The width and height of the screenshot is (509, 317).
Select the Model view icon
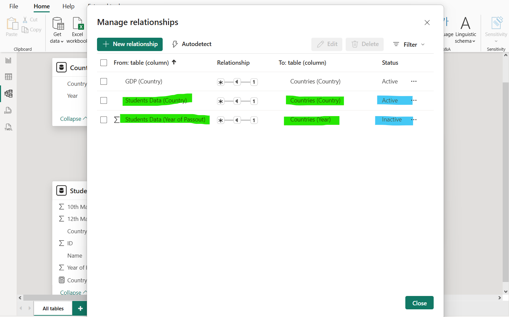pyautogui.click(x=8, y=94)
